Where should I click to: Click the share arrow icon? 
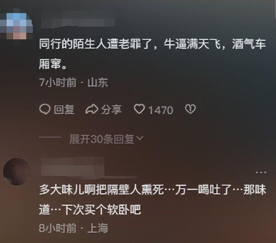(x=92, y=110)
